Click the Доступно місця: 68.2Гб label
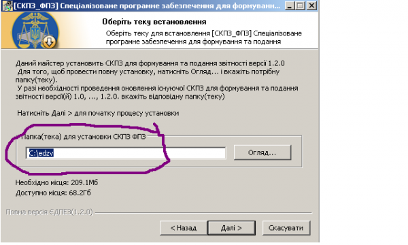Image resolution: width=408 pixels, height=245 pixels. pyautogui.click(x=53, y=193)
